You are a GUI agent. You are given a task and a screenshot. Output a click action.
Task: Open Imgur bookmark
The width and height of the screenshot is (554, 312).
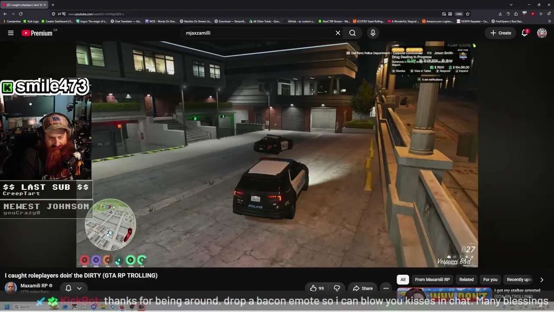coord(91,21)
